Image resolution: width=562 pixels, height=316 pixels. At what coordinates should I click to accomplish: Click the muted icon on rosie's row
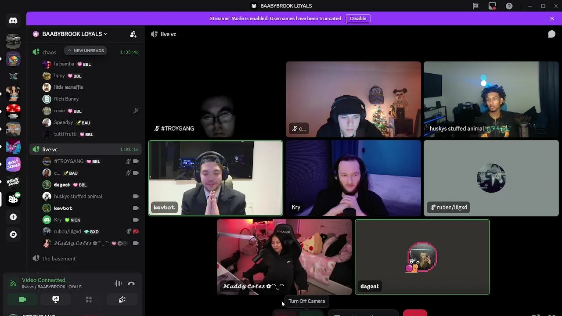point(136,111)
